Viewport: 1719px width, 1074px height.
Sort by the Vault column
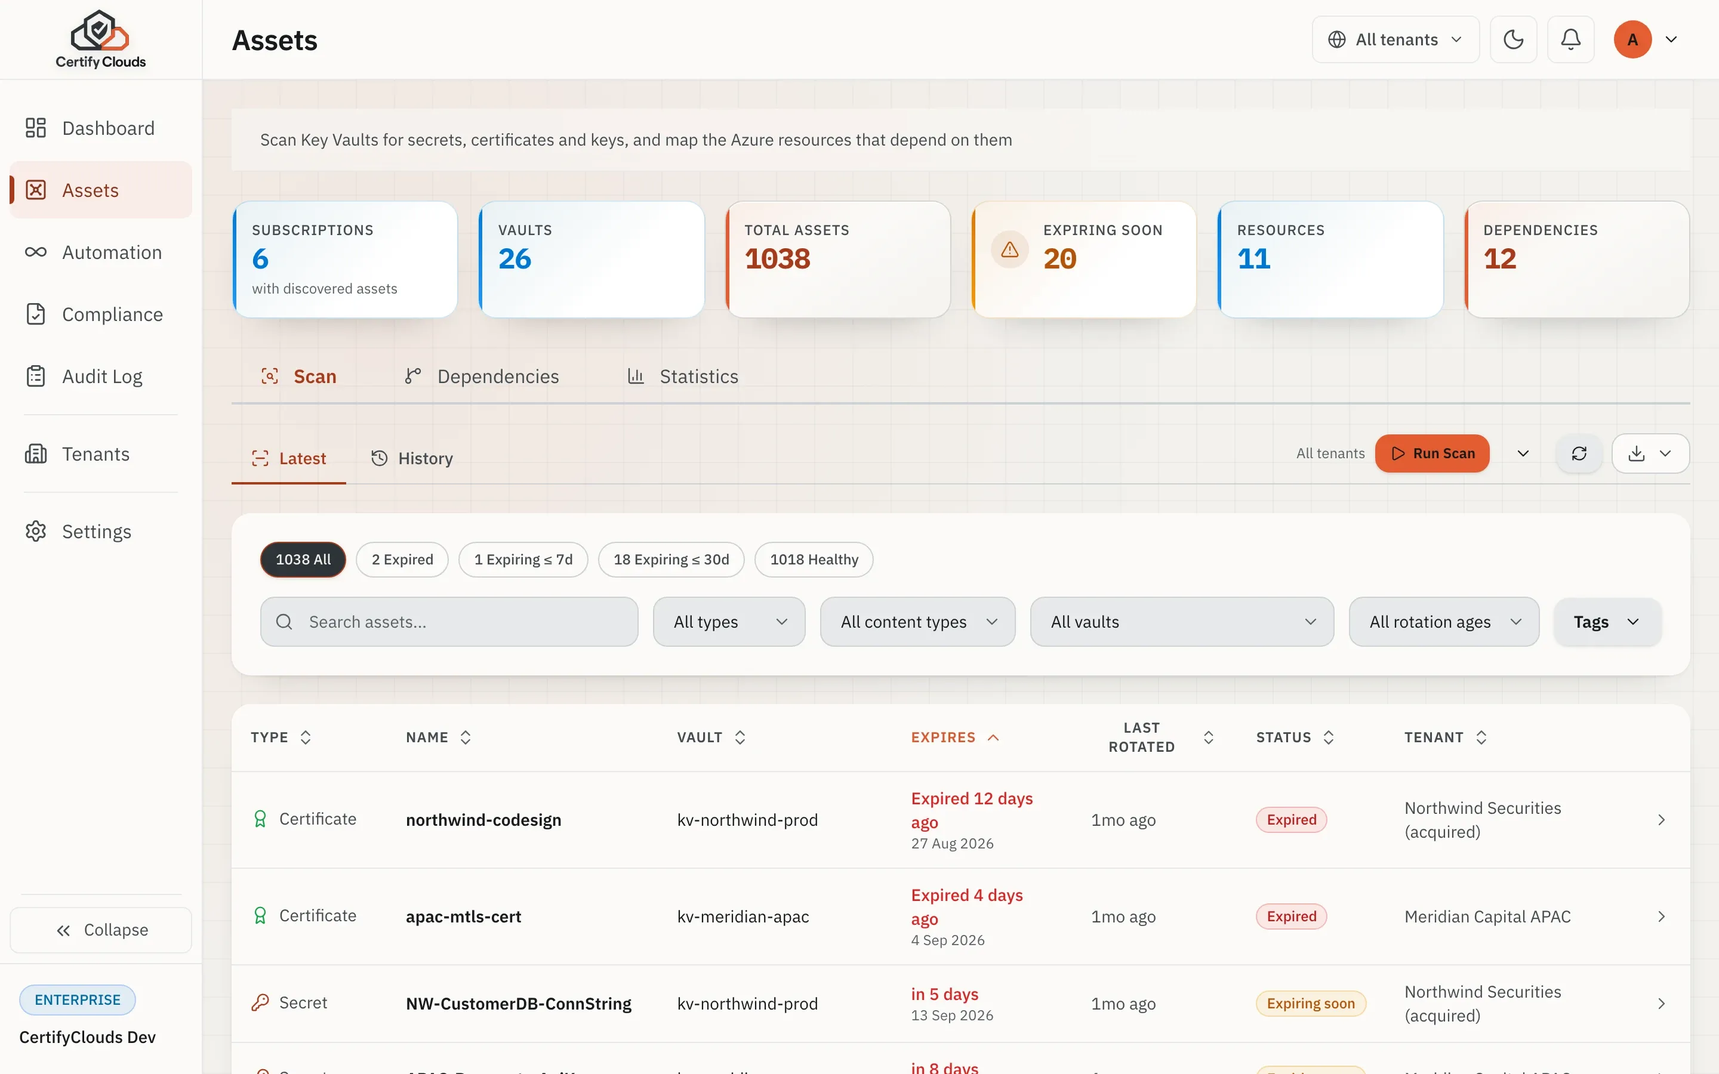tap(711, 737)
